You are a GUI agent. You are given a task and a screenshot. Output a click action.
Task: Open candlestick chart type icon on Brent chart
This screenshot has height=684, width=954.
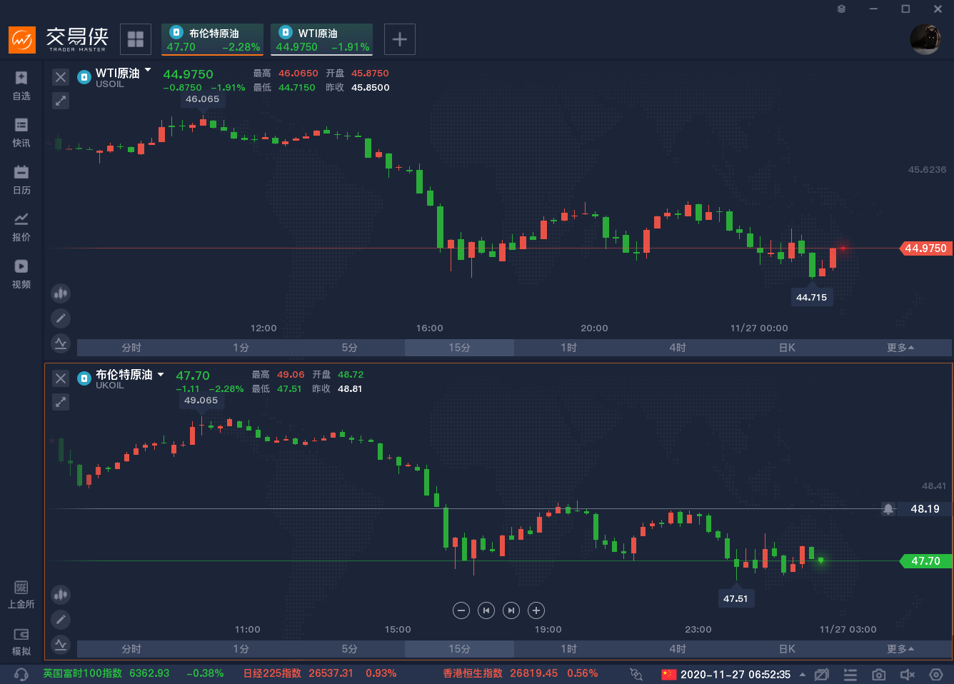61,594
